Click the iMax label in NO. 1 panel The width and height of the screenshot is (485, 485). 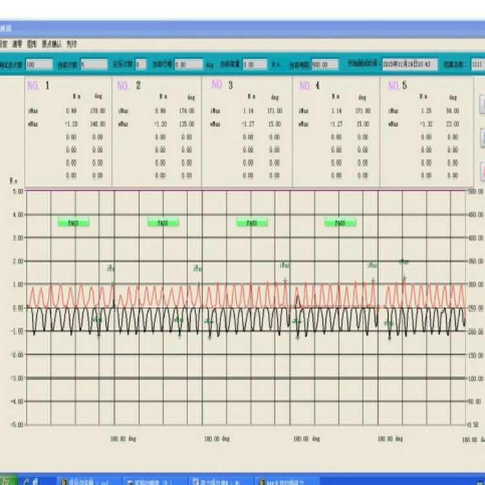click(33, 111)
